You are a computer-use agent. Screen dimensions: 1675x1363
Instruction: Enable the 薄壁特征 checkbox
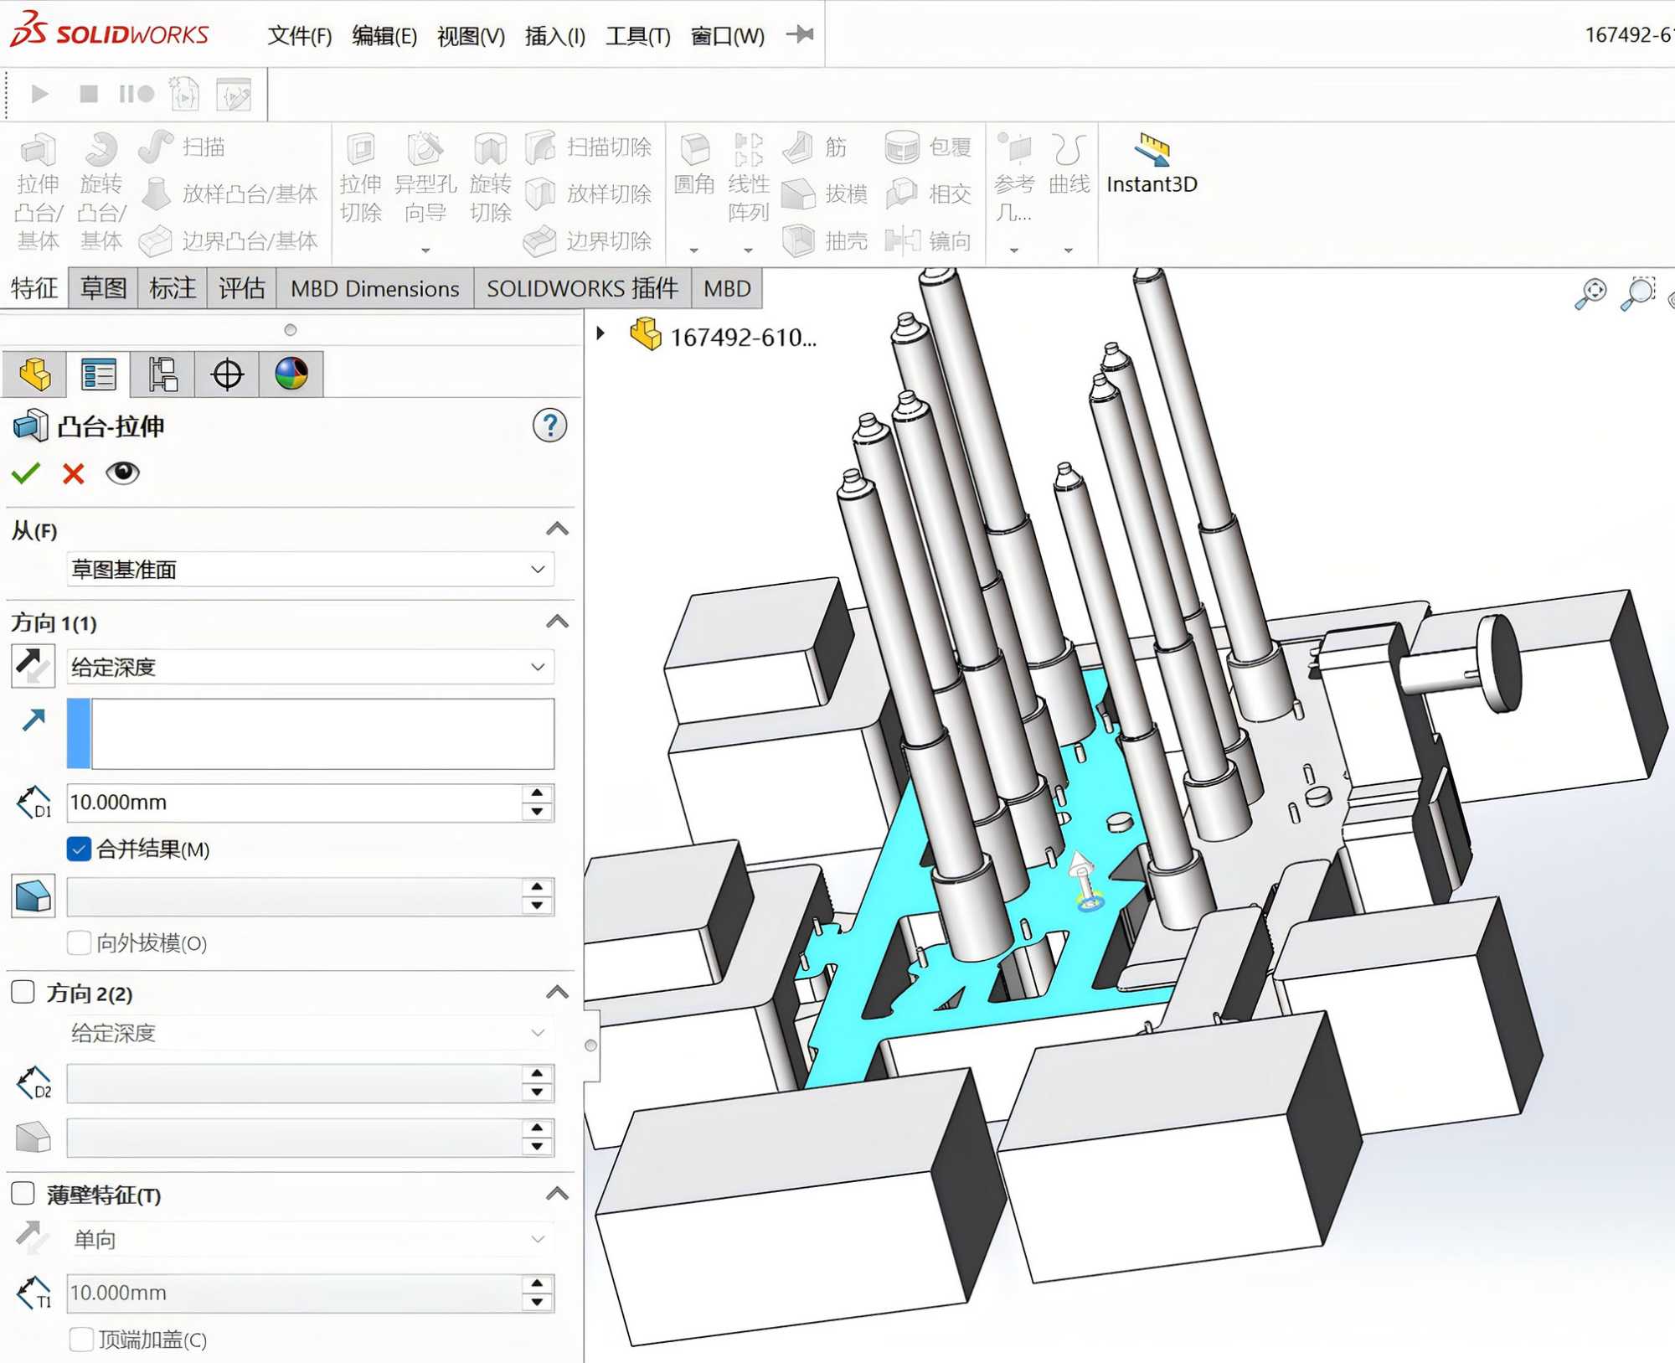(23, 1194)
